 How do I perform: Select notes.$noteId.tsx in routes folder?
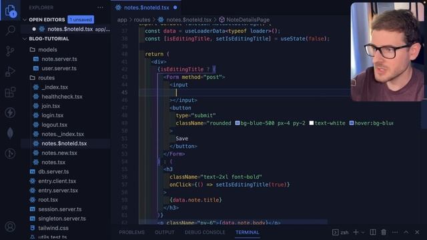coord(65,143)
